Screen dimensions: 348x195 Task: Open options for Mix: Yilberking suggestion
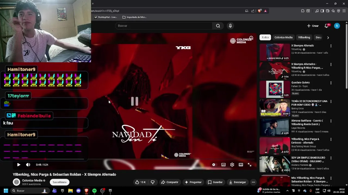pyautogui.click(x=331, y=178)
